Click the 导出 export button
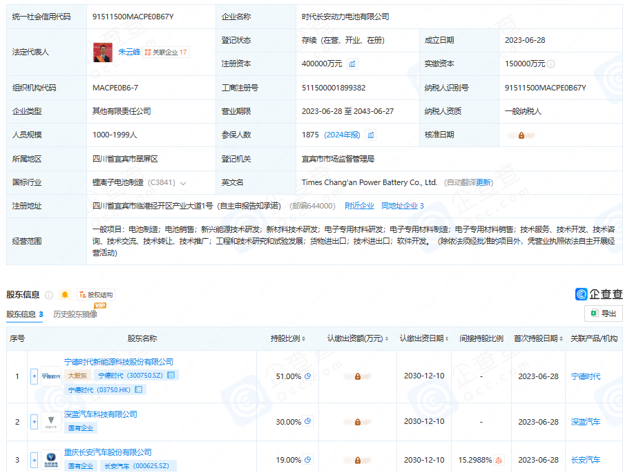 point(603,313)
